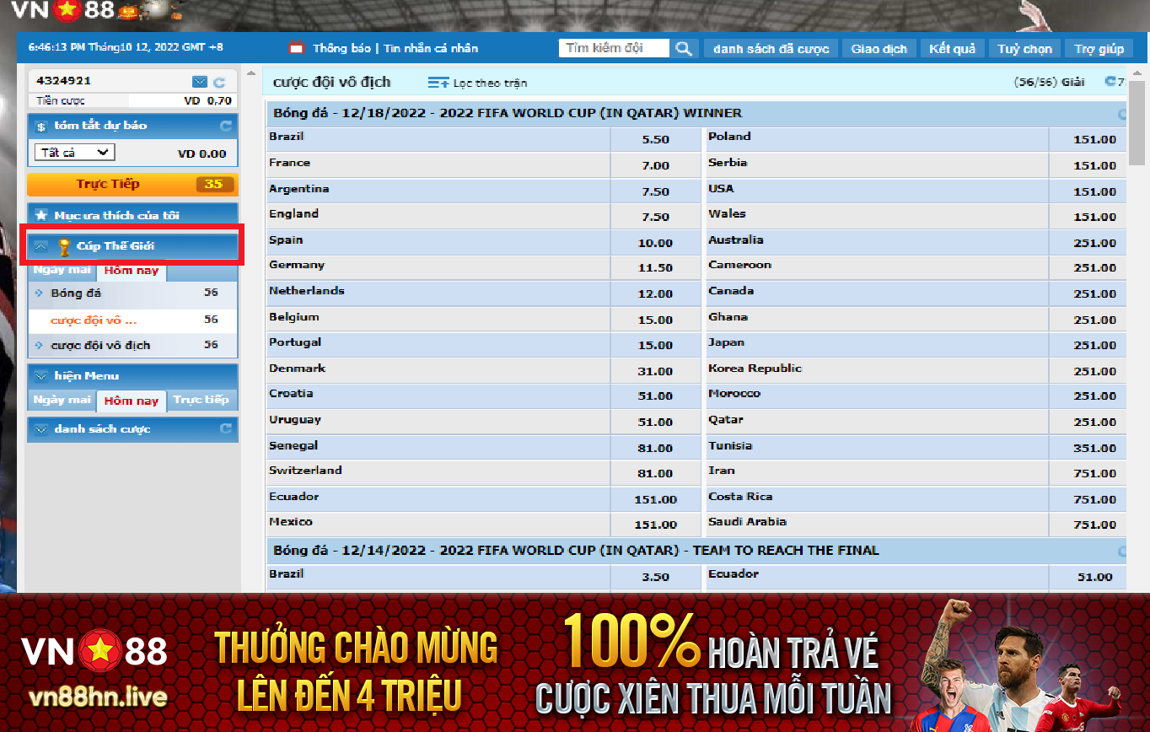Select Hôm nay tab under Cúp Thế Giới
The image size is (1150, 732).
[x=132, y=271]
